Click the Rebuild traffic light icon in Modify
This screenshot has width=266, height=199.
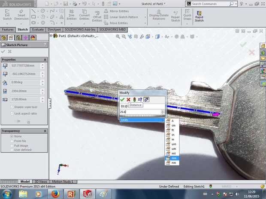point(134,99)
